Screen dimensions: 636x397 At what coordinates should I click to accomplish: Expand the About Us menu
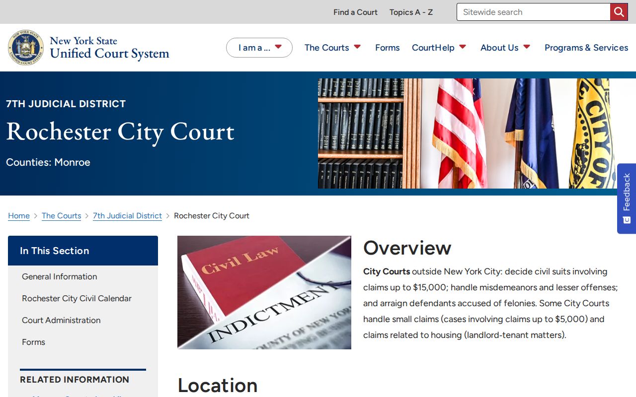[505, 48]
